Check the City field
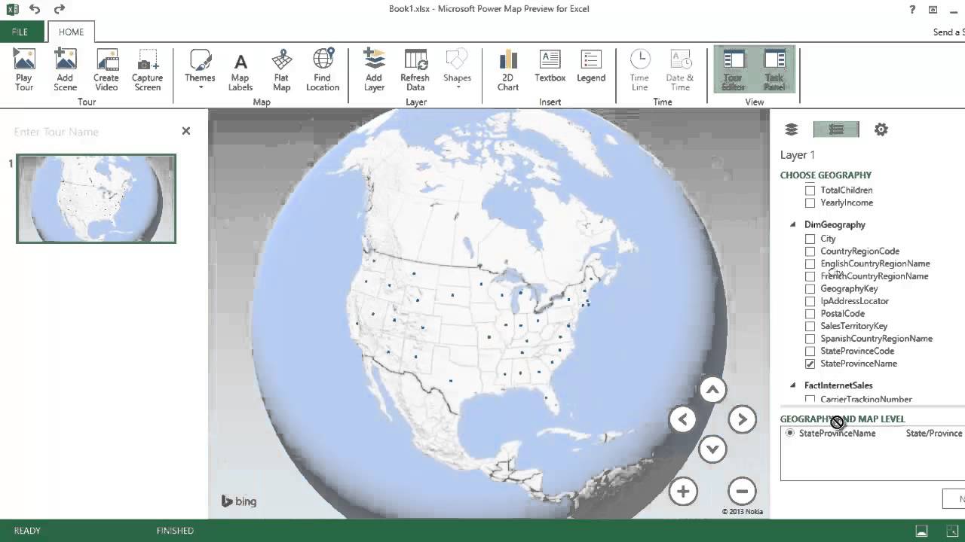 coord(810,239)
